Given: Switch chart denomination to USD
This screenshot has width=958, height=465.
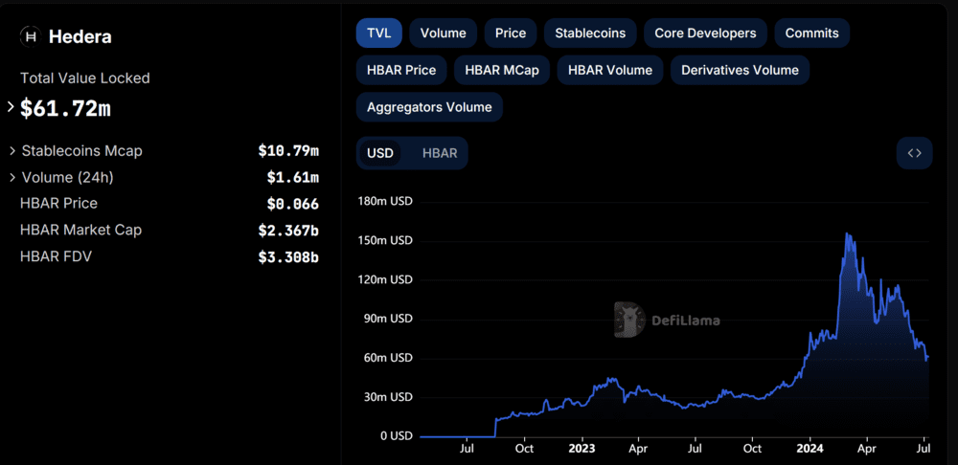Looking at the screenshot, I should pyautogui.click(x=380, y=153).
